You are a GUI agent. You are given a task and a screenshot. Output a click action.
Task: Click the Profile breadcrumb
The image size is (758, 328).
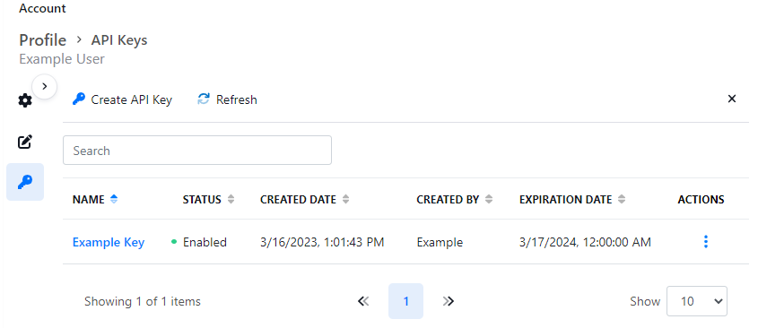pos(42,40)
